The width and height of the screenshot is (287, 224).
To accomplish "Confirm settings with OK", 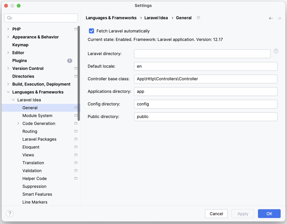I will pyautogui.click(x=269, y=214).
